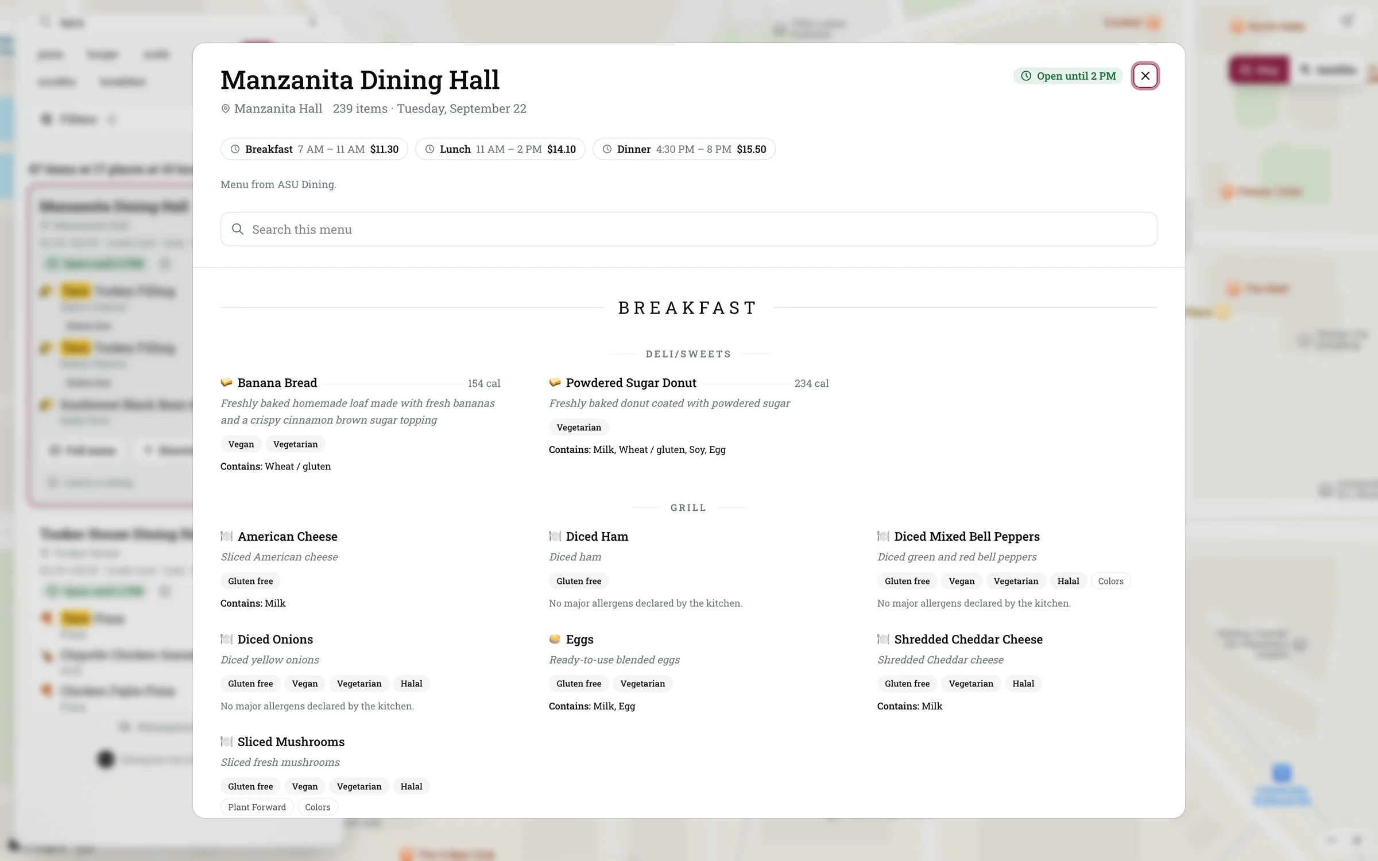The height and width of the screenshot is (861, 1378).
Task: Click the DELI/SWEETS subsection heading
Action: pyautogui.click(x=688, y=354)
